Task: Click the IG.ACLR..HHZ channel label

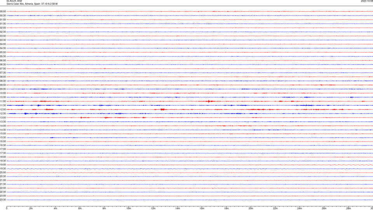Action: point(14,1)
